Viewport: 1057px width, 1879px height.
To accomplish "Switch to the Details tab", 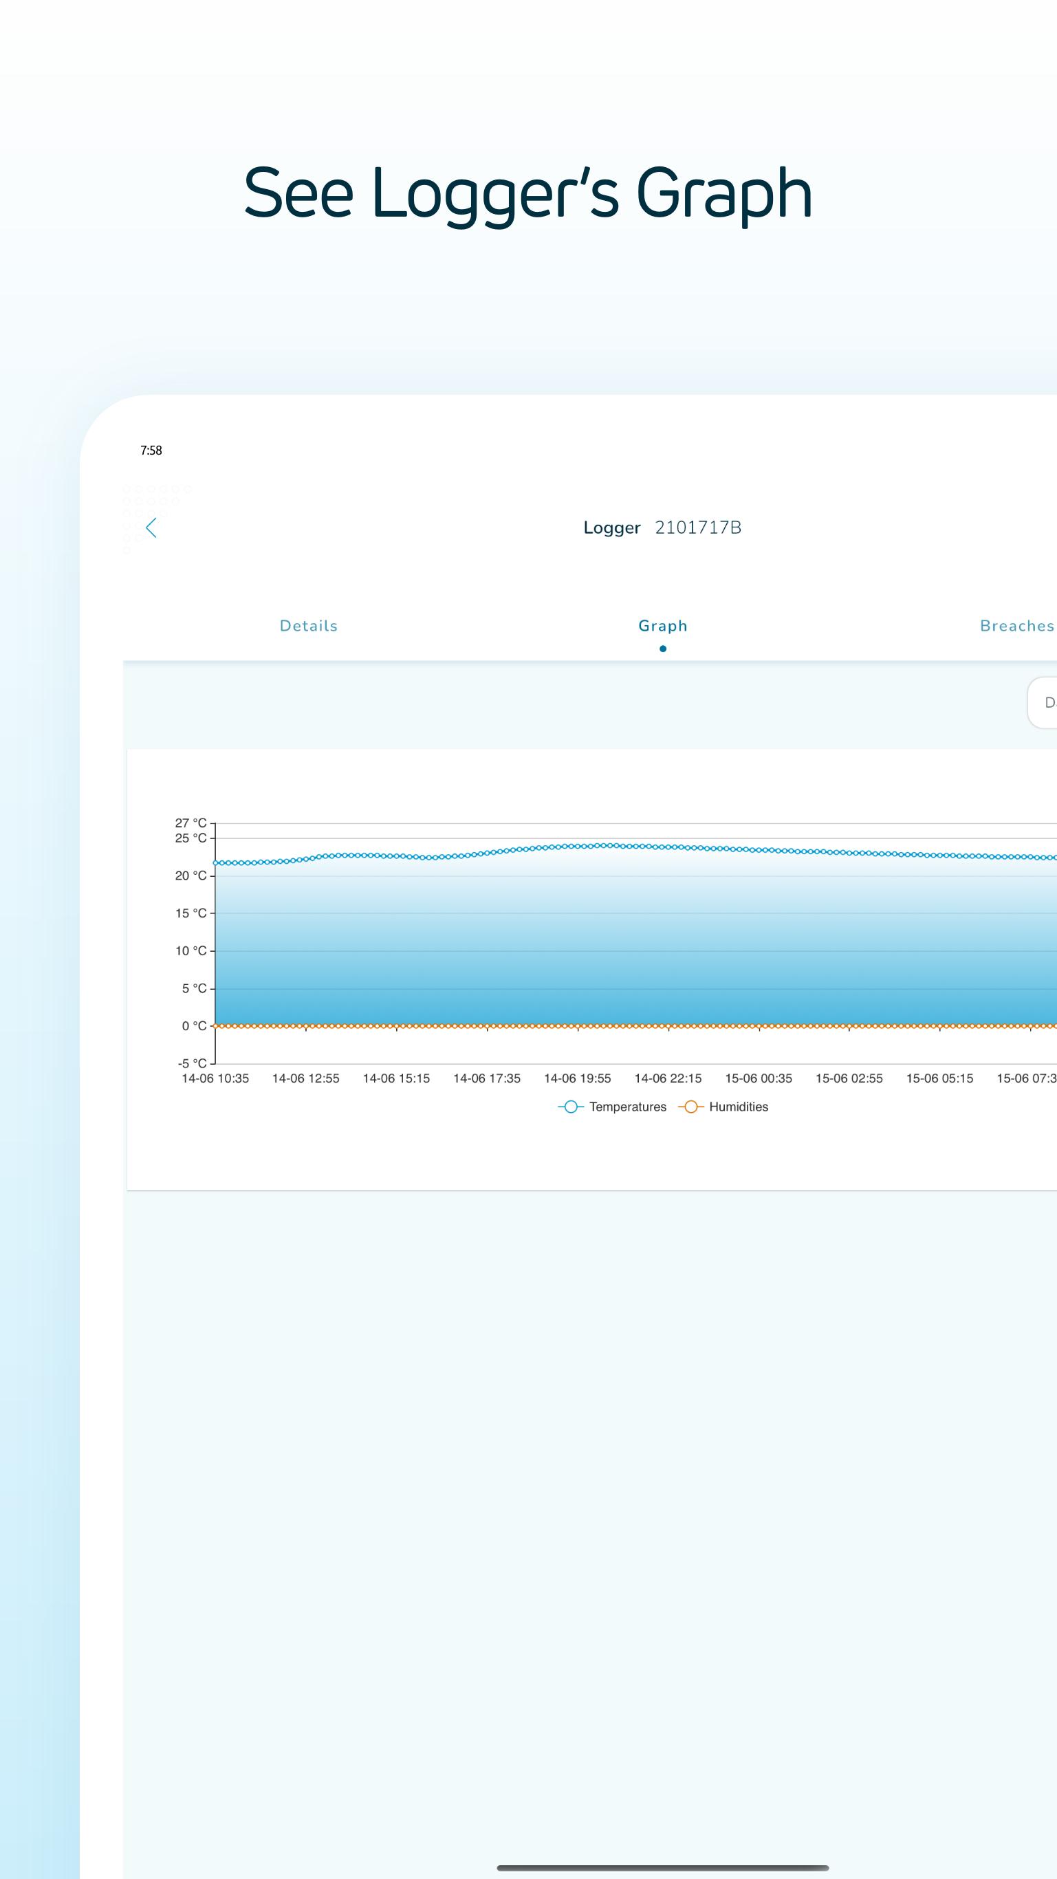I will [x=309, y=626].
